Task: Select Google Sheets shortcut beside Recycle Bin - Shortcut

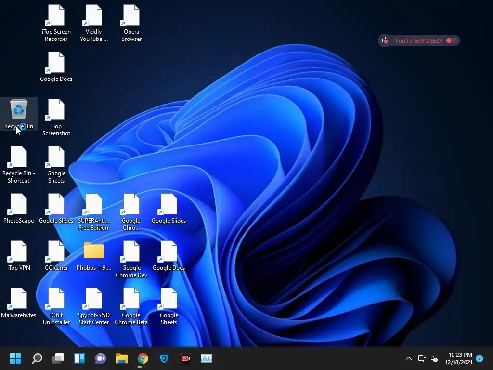Action: [56, 165]
